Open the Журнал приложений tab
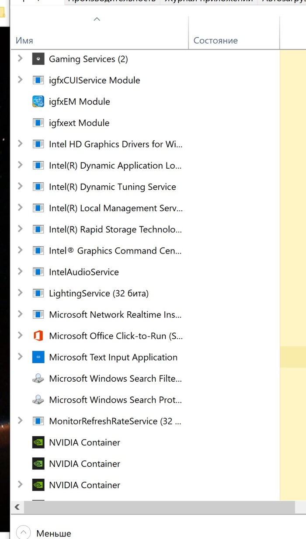Viewport: 306px width, 539px height. 209,1
